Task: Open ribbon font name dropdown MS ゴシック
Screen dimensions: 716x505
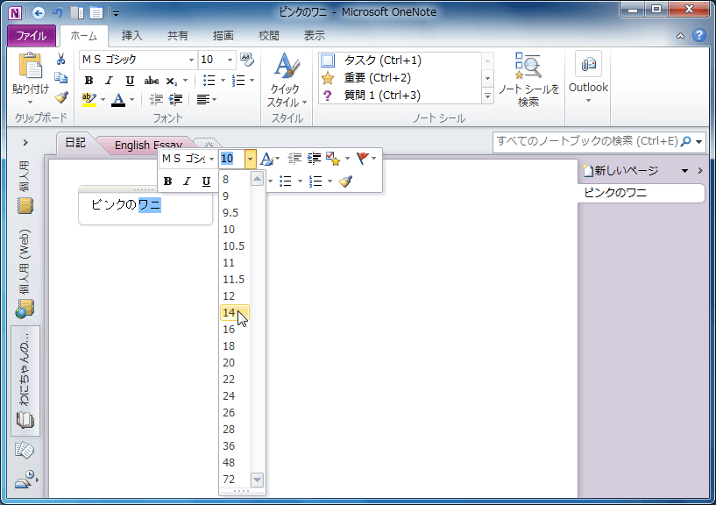Action: [x=191, y=60]
